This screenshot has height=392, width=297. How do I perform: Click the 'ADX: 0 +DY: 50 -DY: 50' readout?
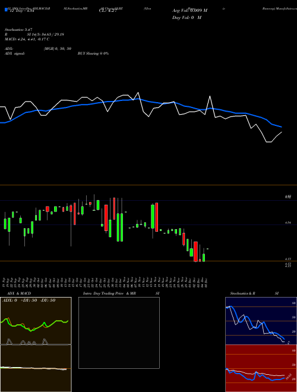[29, 301]
